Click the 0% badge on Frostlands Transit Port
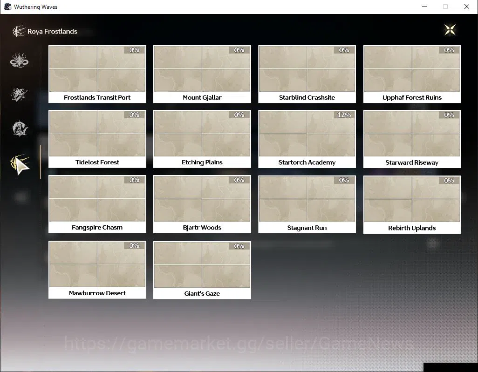478x372 pixels. [134, 50]
